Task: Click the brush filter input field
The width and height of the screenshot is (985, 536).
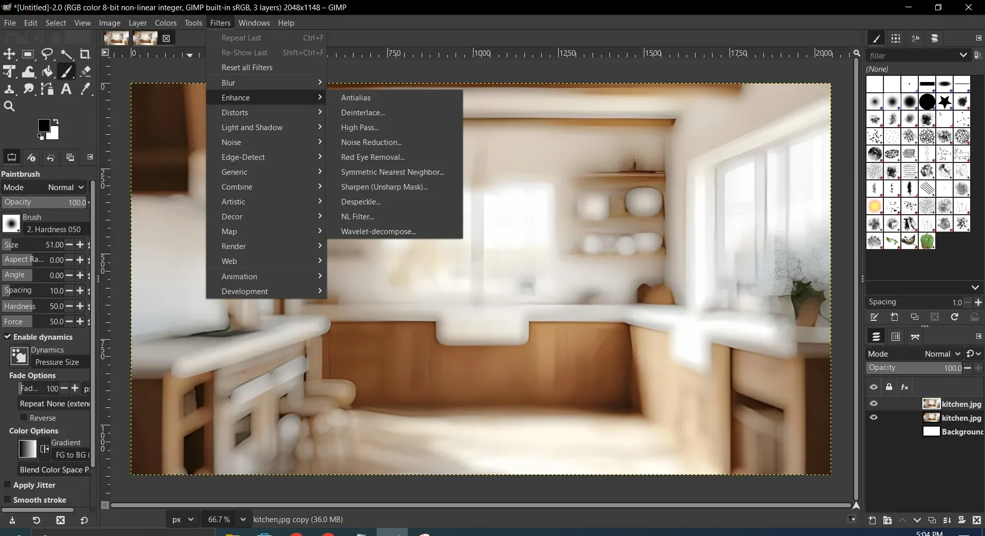Action: pyautogui.click(x=911, y=55)
